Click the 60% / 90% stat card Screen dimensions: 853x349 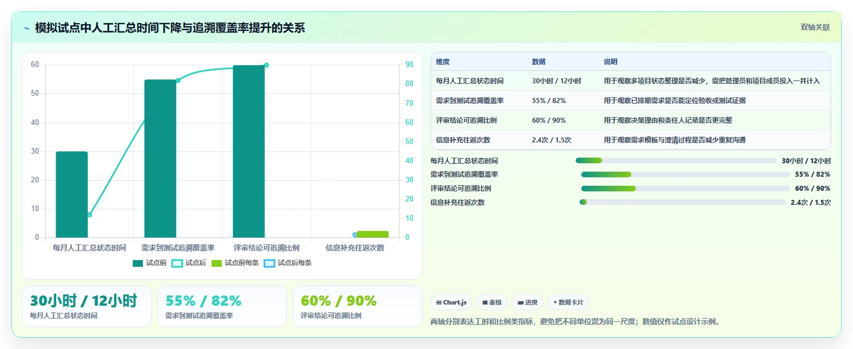[x=357, y=306]
